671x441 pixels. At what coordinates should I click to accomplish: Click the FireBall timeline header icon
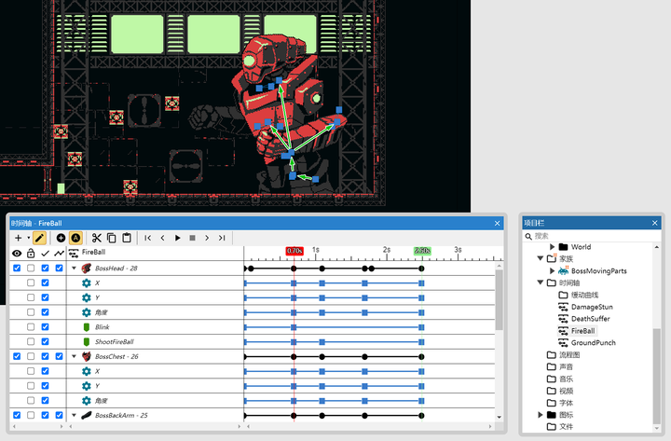tap(74, 253)
